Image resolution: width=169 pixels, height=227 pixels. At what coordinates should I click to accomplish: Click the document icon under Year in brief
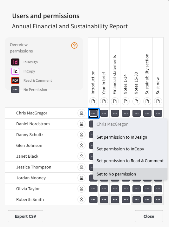click(x=104, y=101)
